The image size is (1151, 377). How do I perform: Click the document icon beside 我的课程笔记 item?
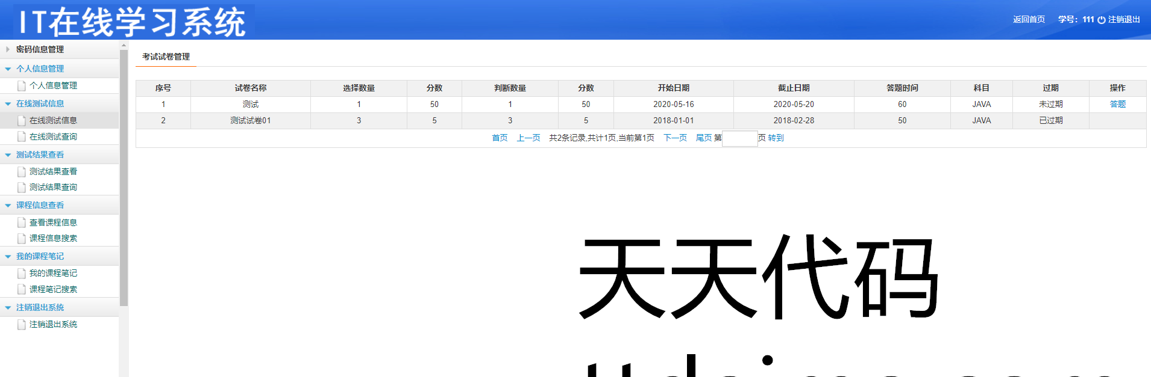pos(22,274)
